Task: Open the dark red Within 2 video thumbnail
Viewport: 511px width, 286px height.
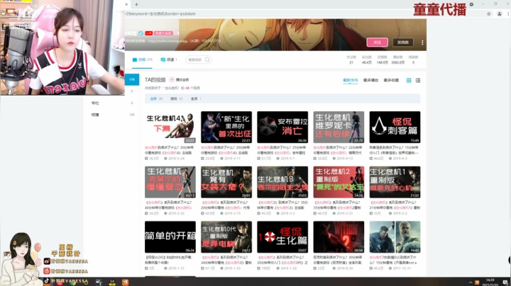Action: pos(339,237)
